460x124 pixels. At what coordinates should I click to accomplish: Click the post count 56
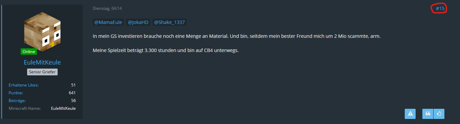coord(73,100)
